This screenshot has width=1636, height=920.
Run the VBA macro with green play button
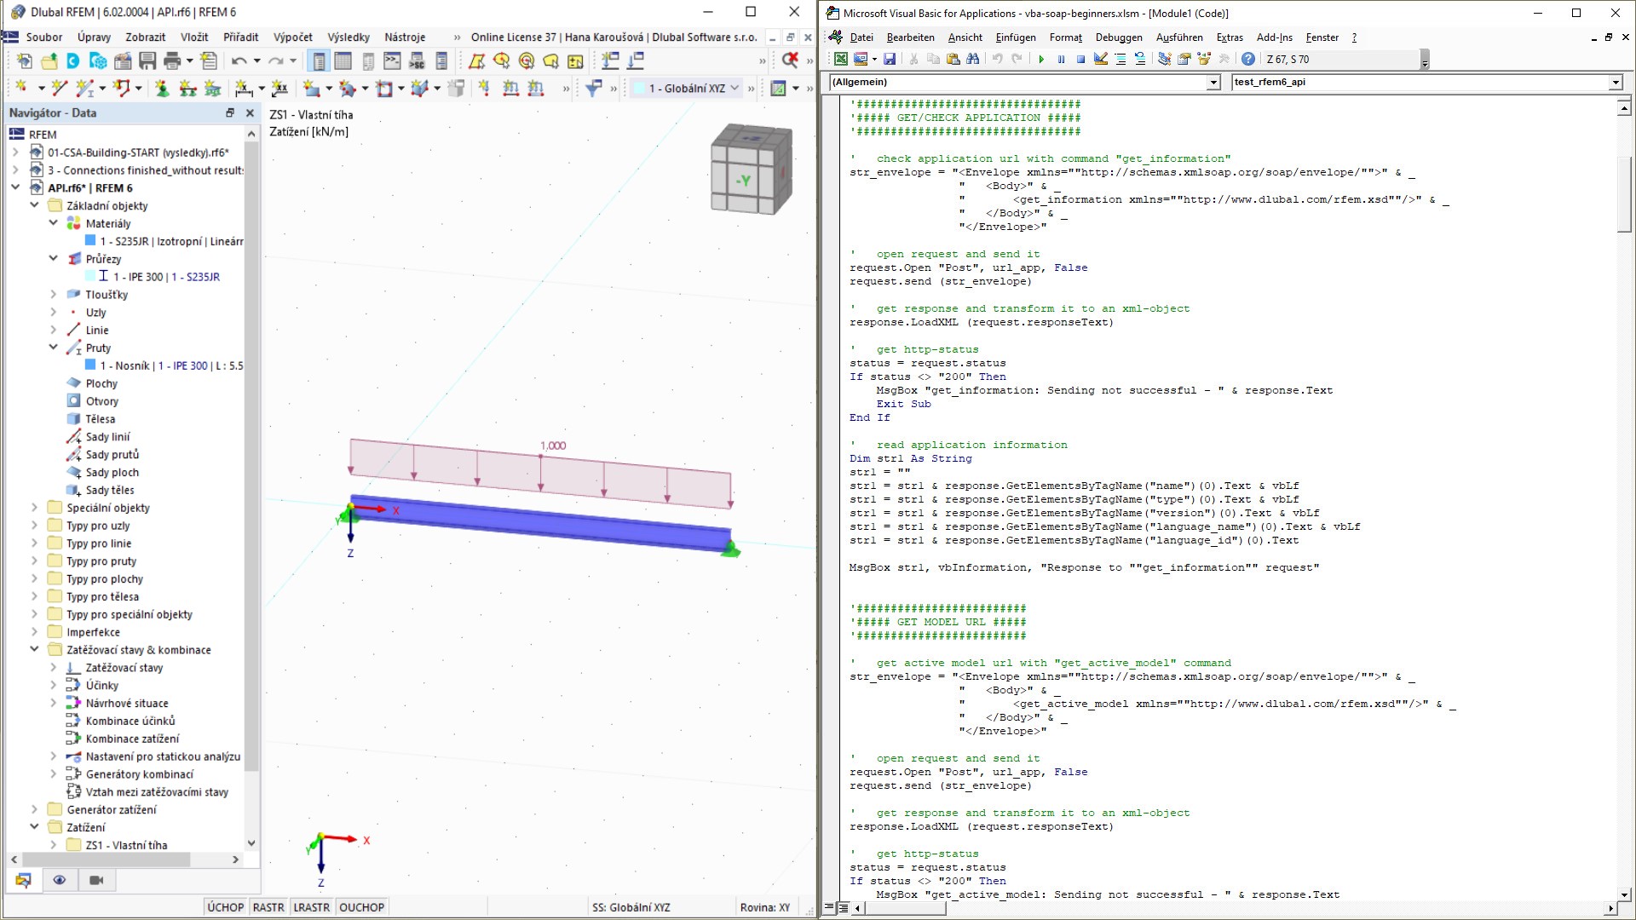(1041, 60)
